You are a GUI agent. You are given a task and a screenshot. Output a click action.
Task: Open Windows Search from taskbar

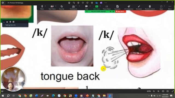(8, 96)
